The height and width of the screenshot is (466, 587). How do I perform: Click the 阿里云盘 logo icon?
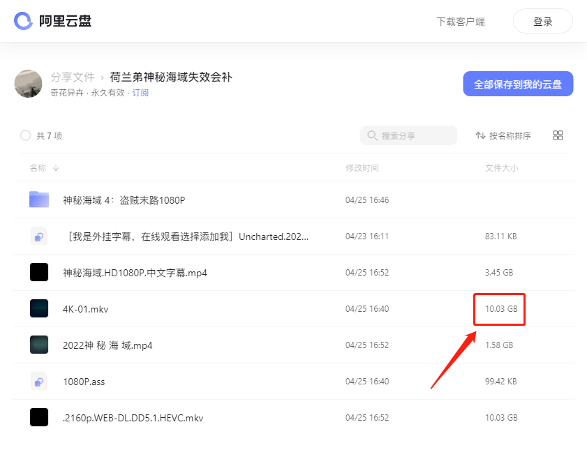pyautogui.click(x=23, y=21)
